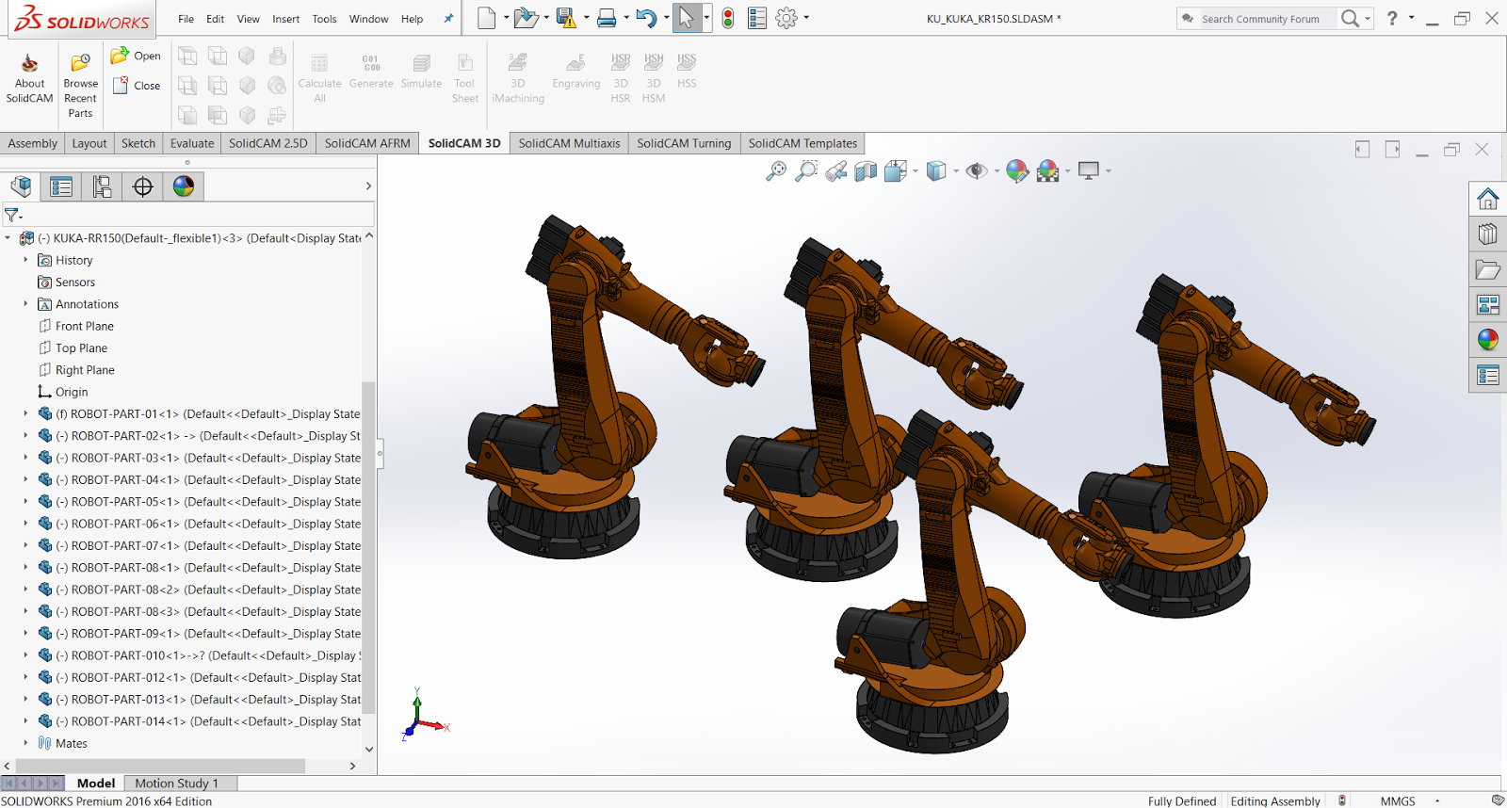Open Motion Study 1 tab
This screenshot has width=1507, height=808.
point(176,783)
